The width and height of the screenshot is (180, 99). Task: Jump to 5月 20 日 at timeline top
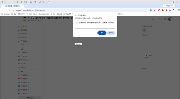[146, 35]
